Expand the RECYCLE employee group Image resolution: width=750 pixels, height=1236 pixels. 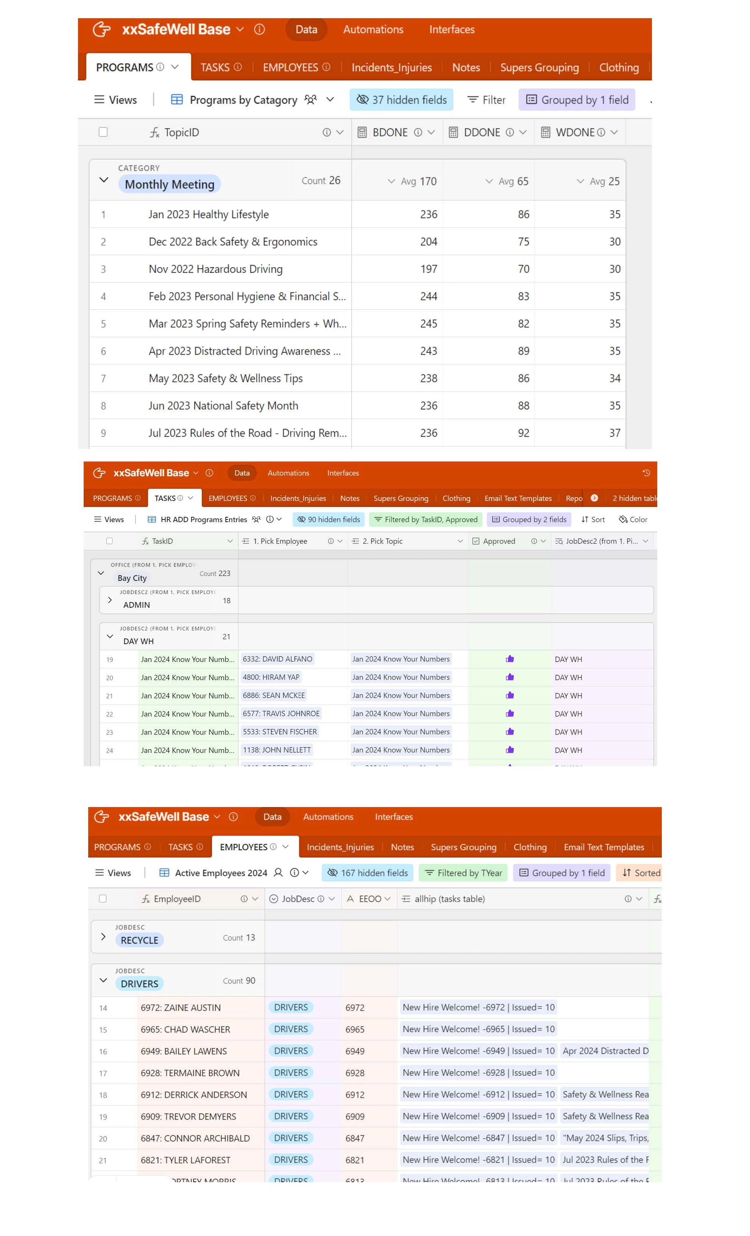coord(103,937)
